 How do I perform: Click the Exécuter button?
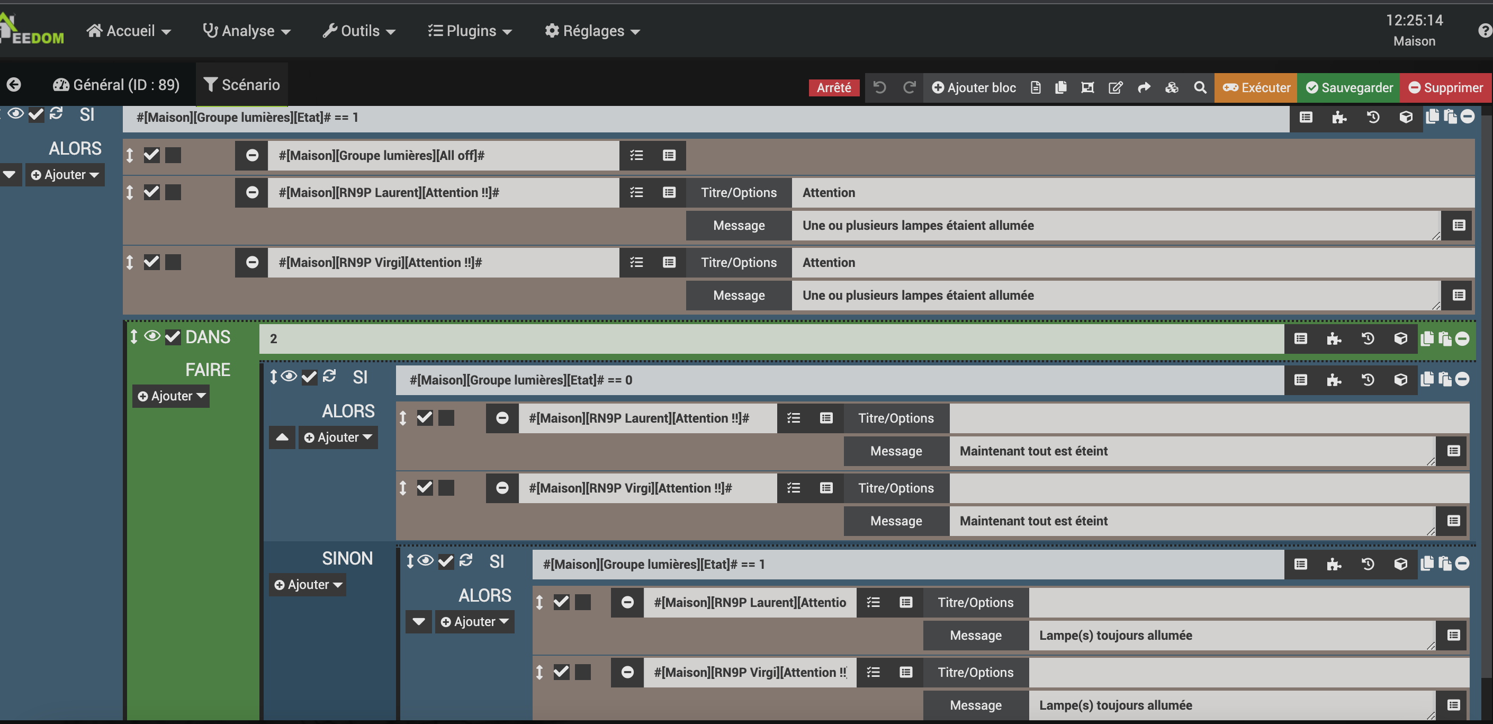[x=1256, y=87]
